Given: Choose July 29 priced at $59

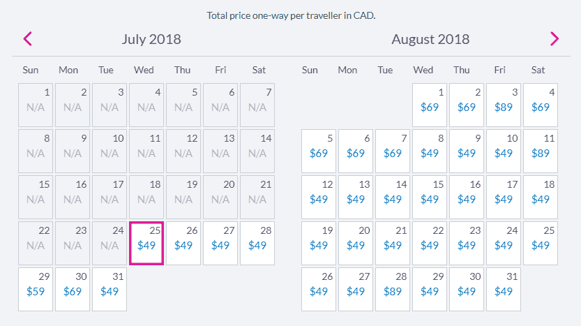Looking at the screenshot, I should [x=36, y=289].
